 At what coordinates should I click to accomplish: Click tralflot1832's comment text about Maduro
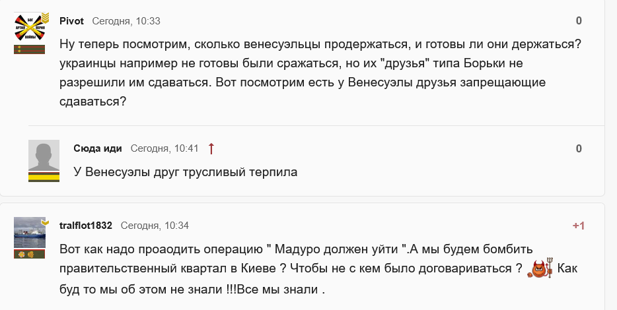(x=291, y=269)
